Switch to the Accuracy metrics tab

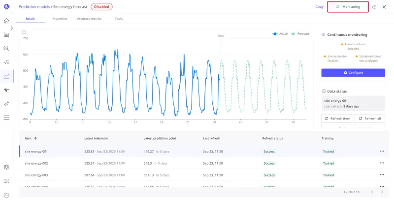click(89, 19)
